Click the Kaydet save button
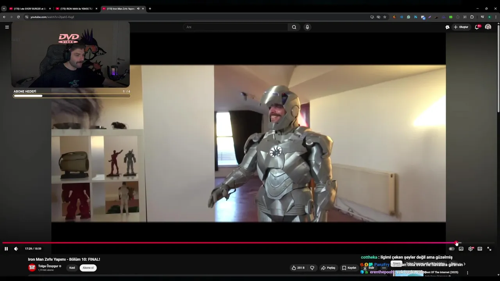Image resolution: width=500 pixels, height=281 pixels. [x=349, y=268]
